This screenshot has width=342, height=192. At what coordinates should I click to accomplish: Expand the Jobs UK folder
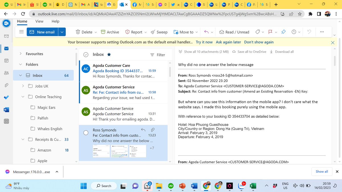23,86
